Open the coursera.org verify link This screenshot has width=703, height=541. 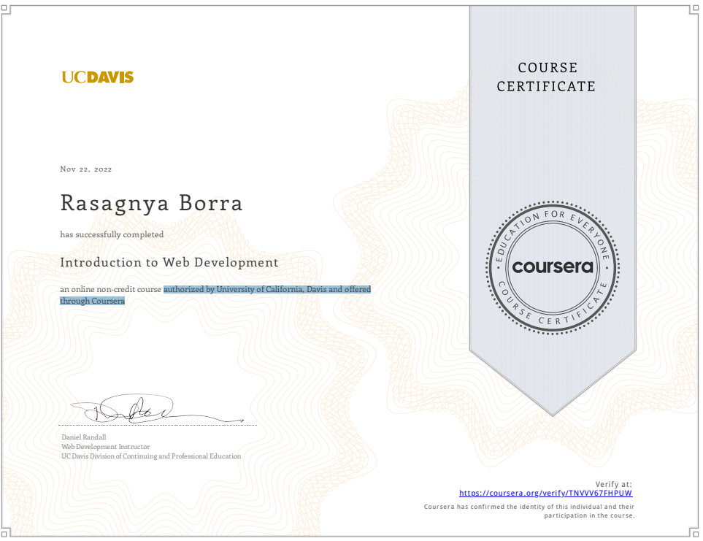(x=545, y=493)
